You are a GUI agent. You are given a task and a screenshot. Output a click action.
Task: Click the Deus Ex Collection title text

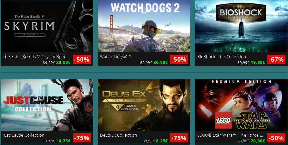click(x=118, y=135)
